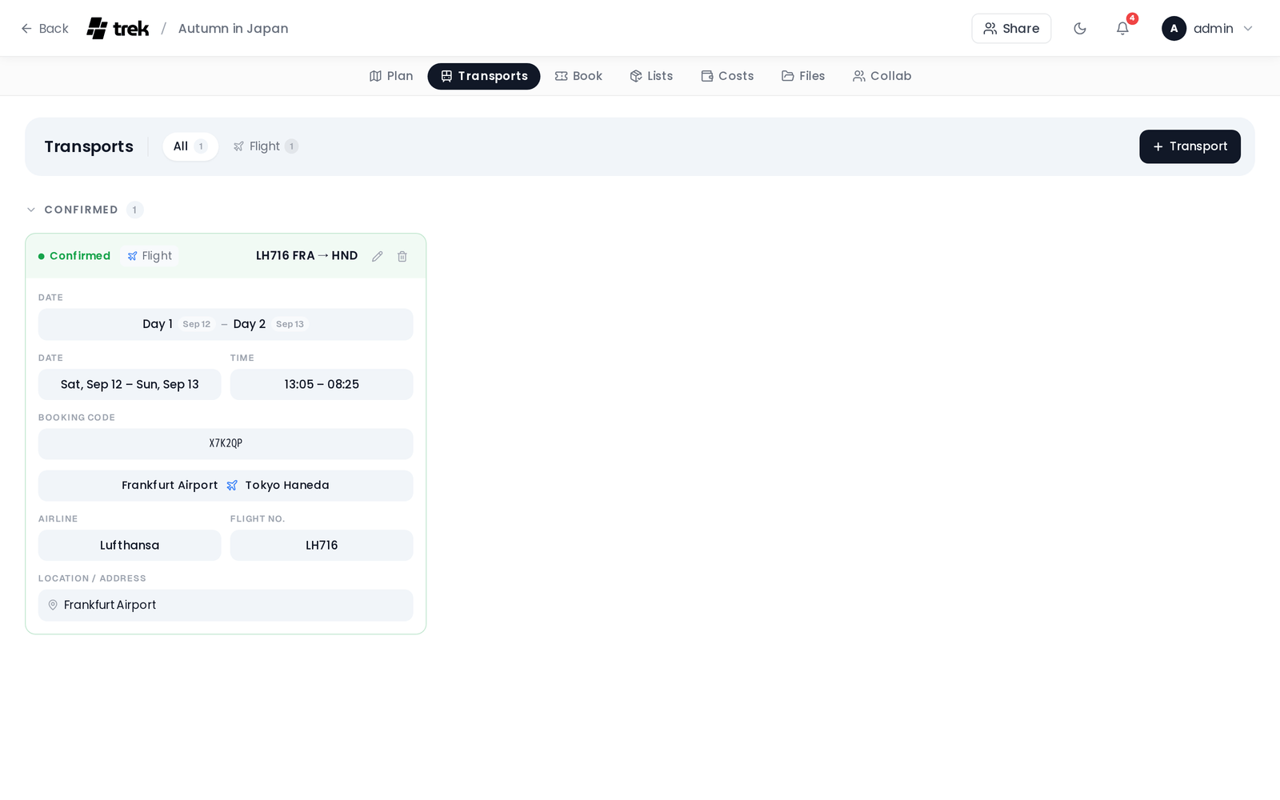Click the 13:05 – 08:25 time field
Screen dimensions: 1280x800
322,385
